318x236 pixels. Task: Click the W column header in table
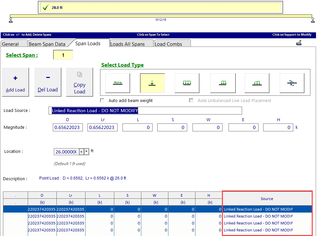(x=155, y=195)
